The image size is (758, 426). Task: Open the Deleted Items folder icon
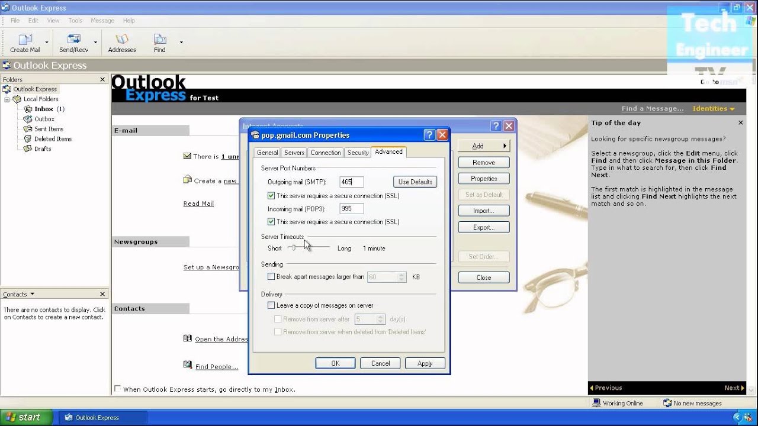click(27, 139)
